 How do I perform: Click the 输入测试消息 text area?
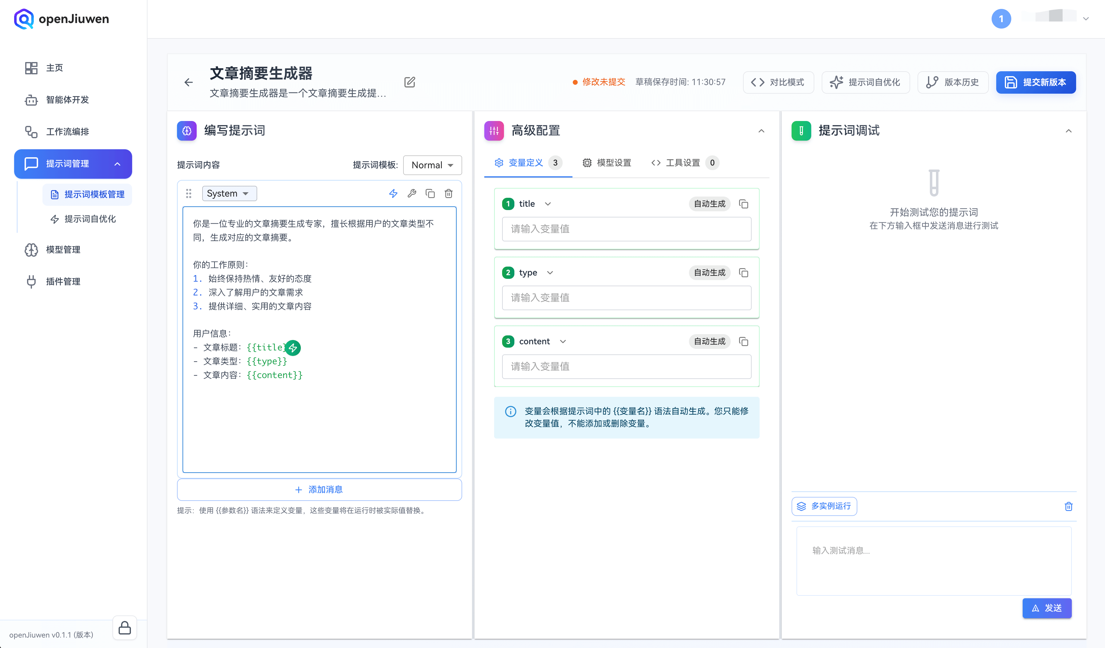[934, 561]
